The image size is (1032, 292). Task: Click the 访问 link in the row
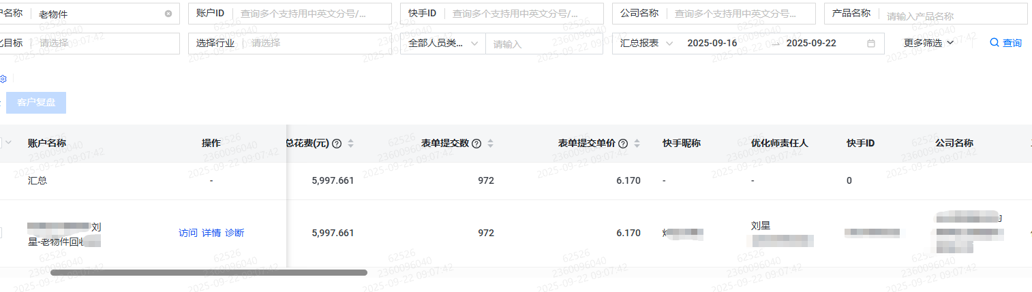coord(188,233)
